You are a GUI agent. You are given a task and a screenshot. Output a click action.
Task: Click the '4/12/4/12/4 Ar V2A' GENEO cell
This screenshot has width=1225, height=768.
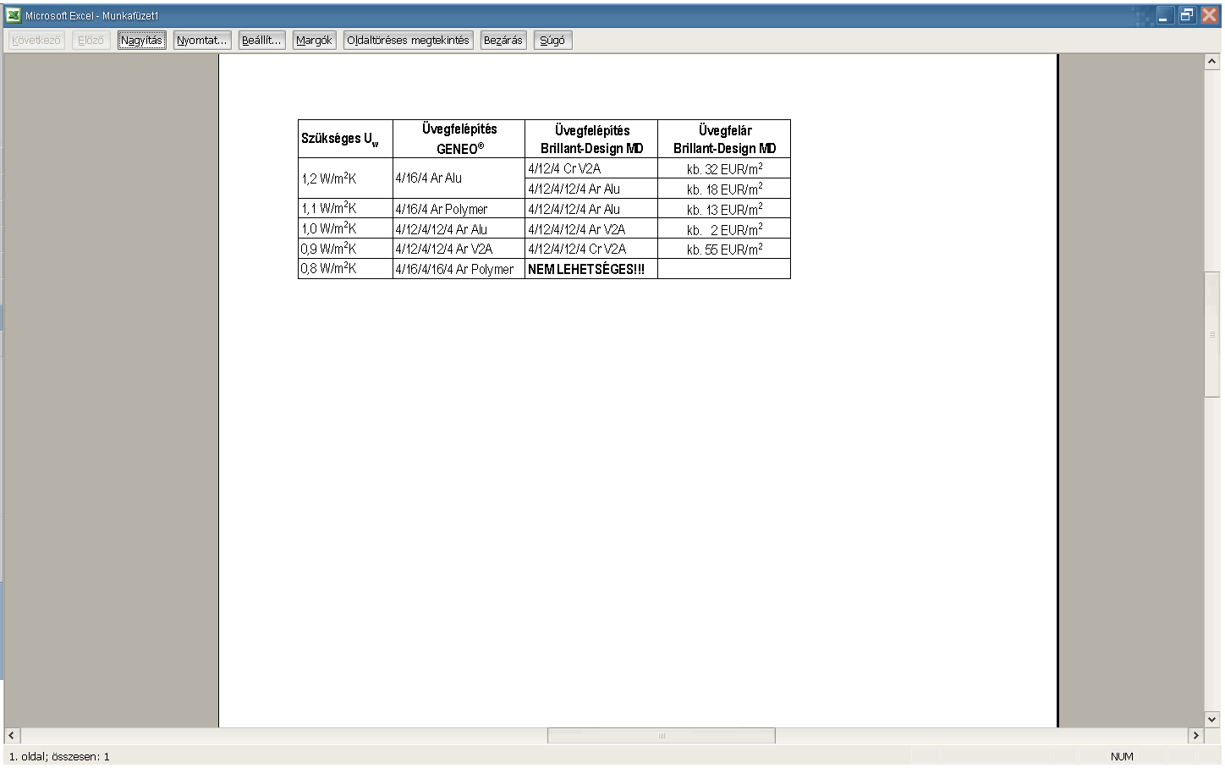coord(459,249)
